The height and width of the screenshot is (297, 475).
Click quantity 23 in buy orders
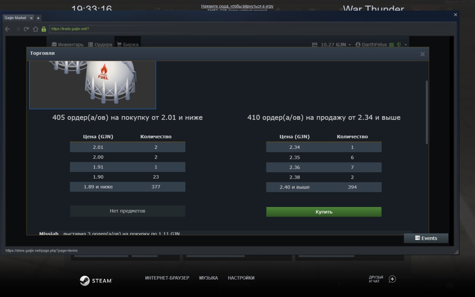pyautogui.click(x=156, y=177)
